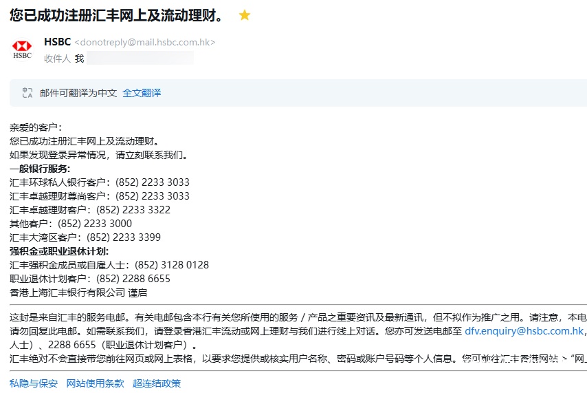The image size is (587, 393).
Task: Click the 强积金或职业退休计划 heading
Action: click(x=59, y=251)
